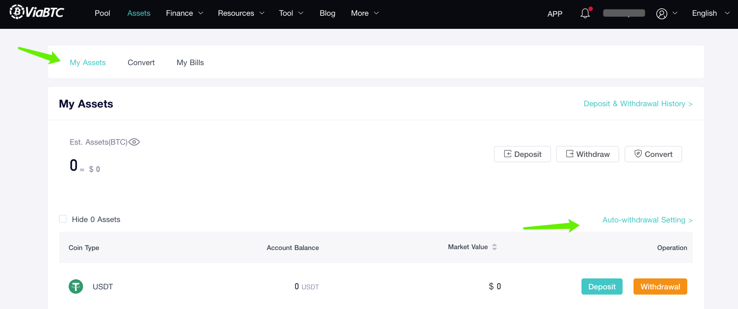
Task: Check the Hide 0 Assets checkbox
Action: [63, 219]
